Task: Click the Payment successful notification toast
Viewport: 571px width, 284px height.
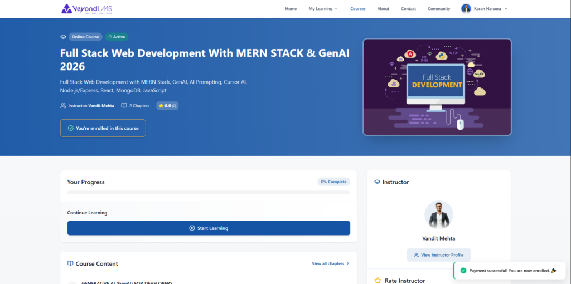Action: click(509, 271)
